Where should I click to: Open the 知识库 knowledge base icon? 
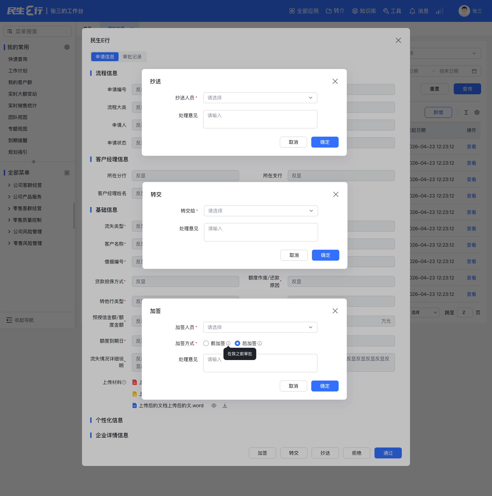point(355,11)
